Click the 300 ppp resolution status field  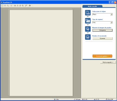coord(77,99)
